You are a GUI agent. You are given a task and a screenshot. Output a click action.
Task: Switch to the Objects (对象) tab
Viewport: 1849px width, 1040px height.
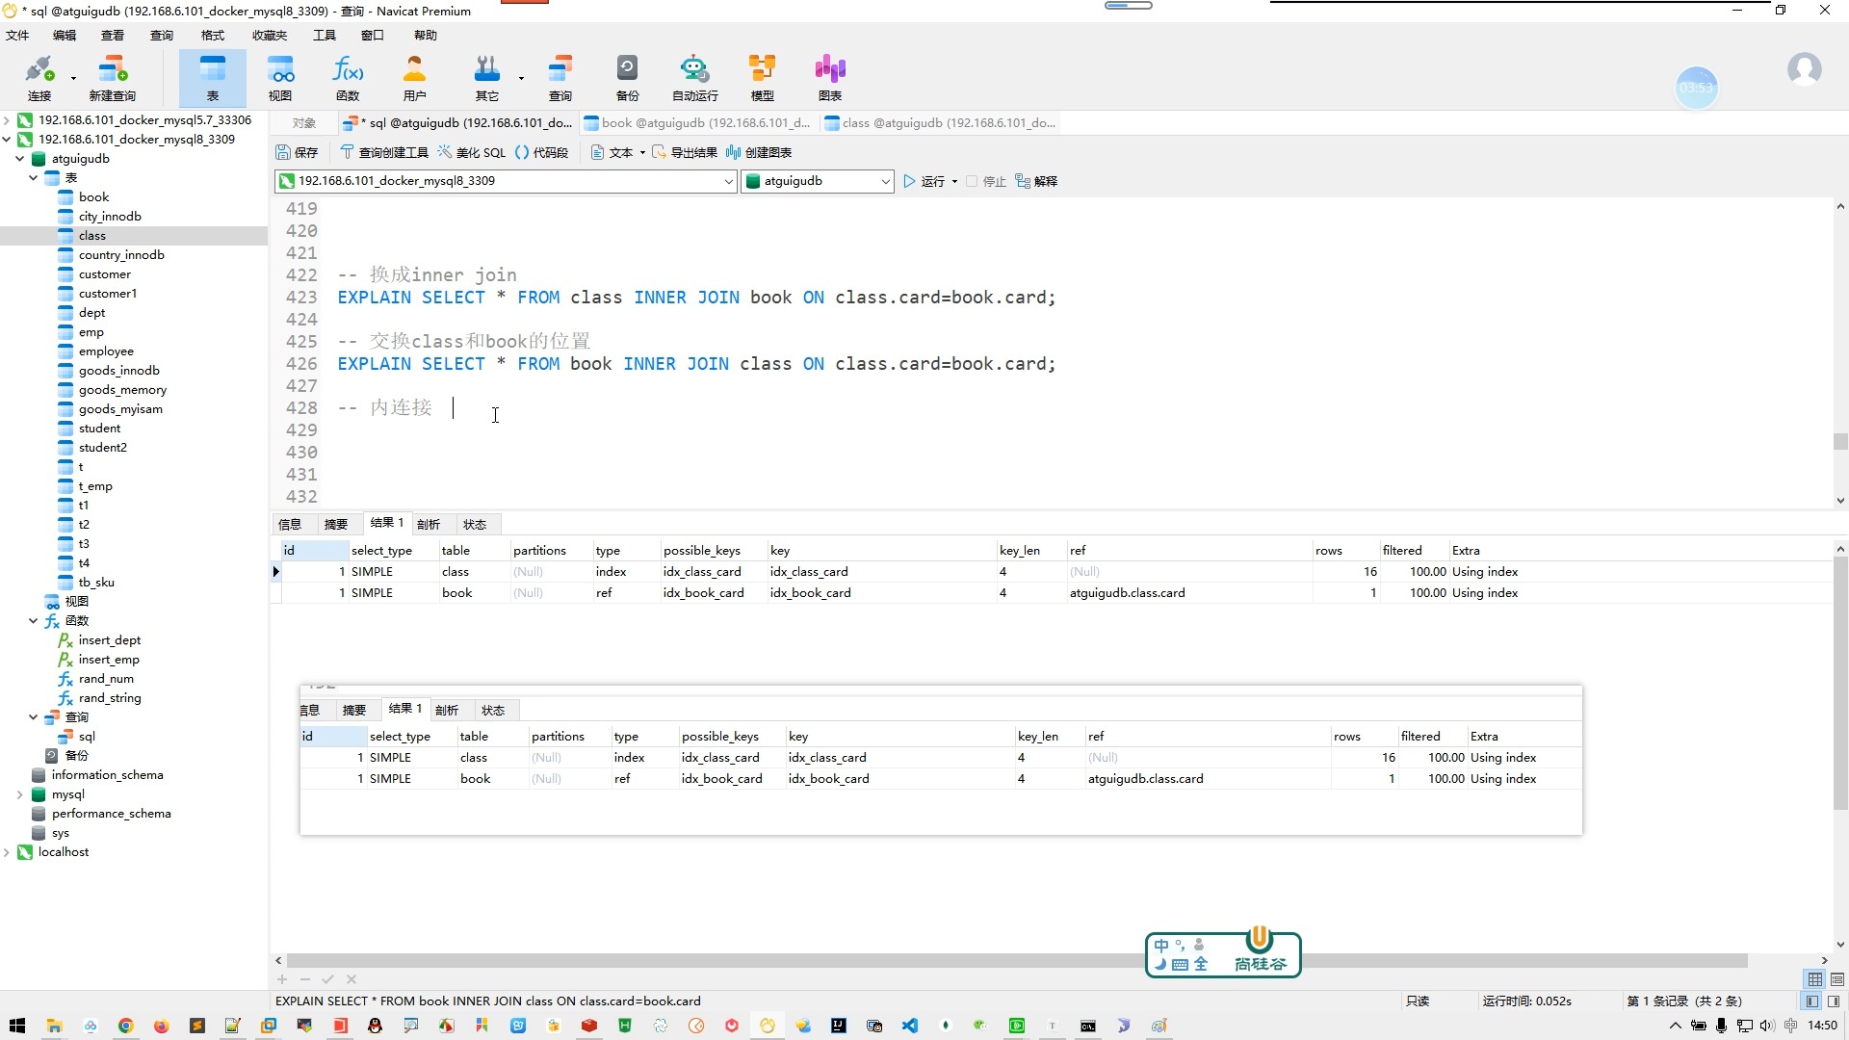[x=304, y=123]
